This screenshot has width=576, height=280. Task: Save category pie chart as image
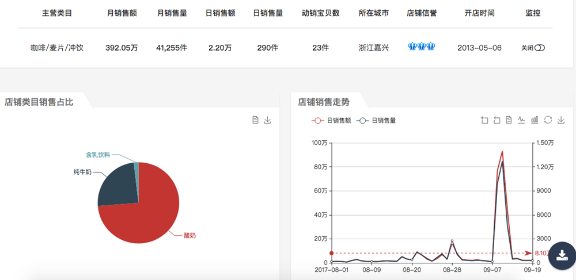268,120
